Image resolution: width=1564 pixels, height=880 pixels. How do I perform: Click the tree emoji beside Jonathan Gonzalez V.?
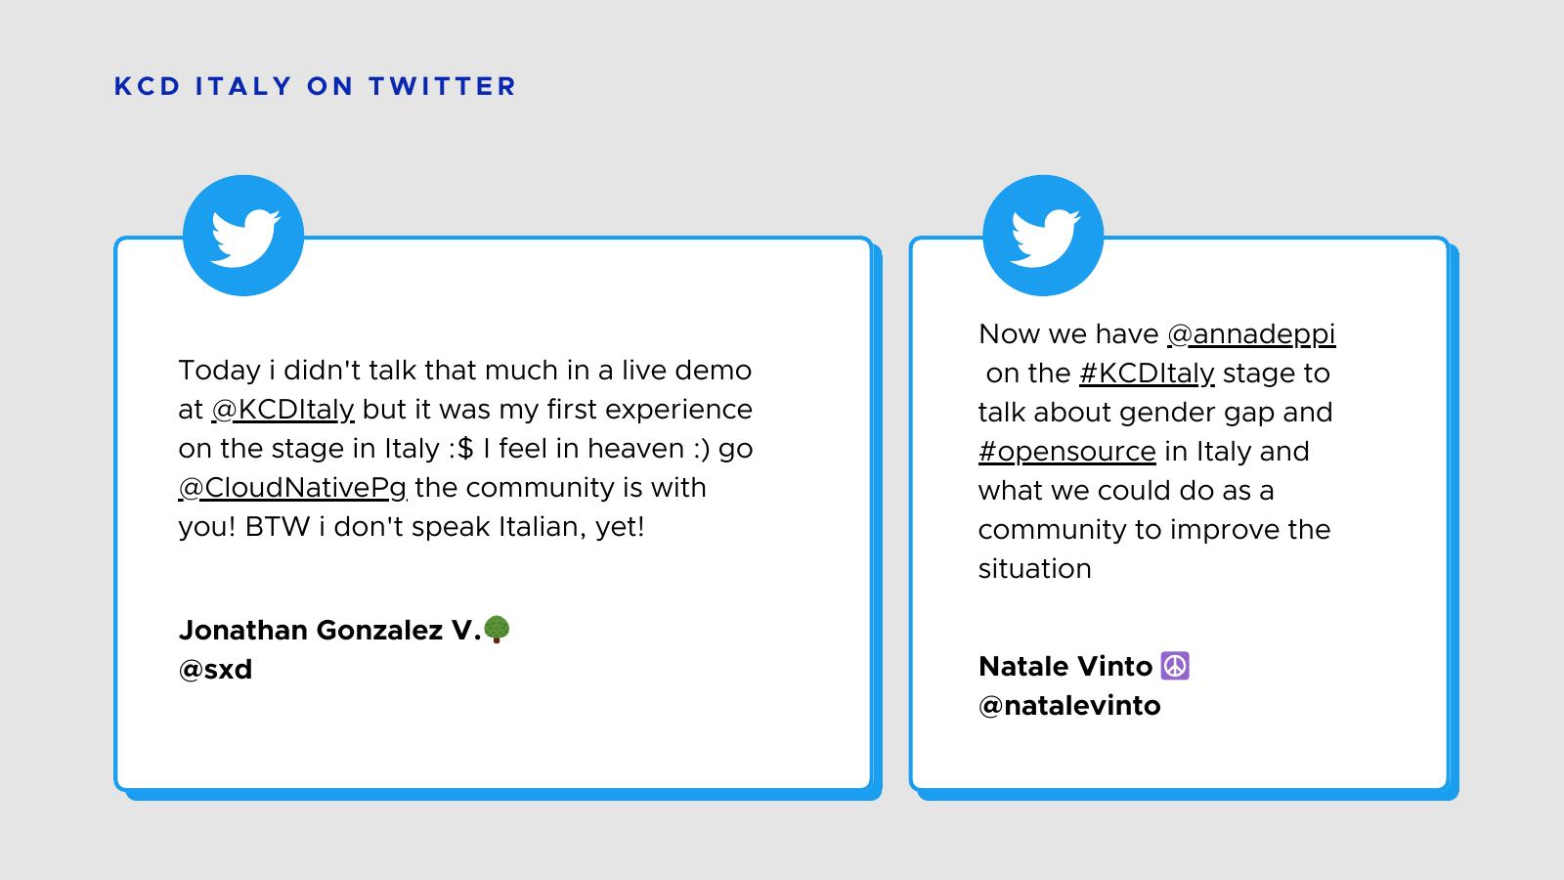(497, 630)
